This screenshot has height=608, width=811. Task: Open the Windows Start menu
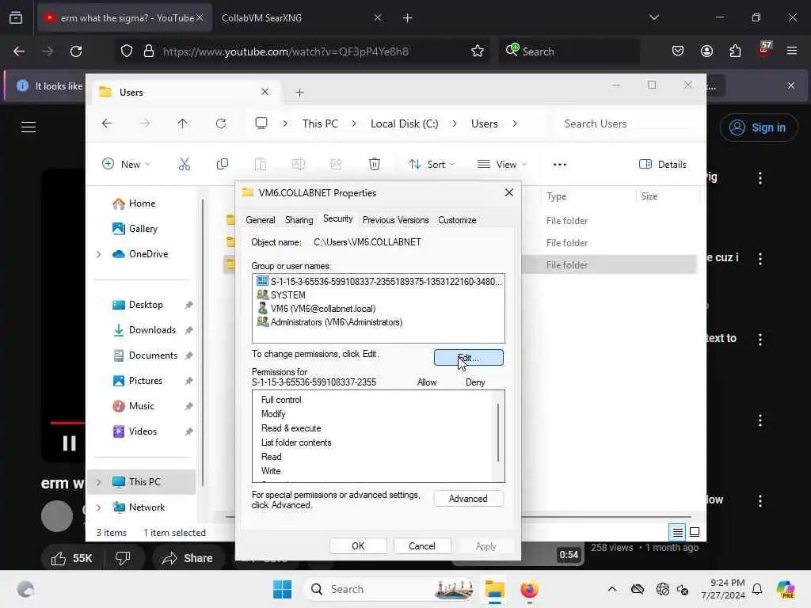(282, 589)
